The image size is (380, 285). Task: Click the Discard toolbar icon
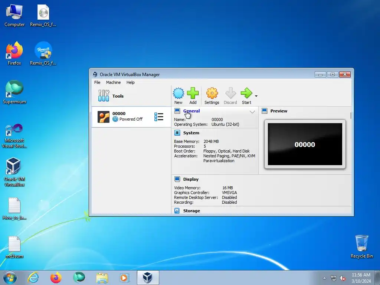pos(230,96)
